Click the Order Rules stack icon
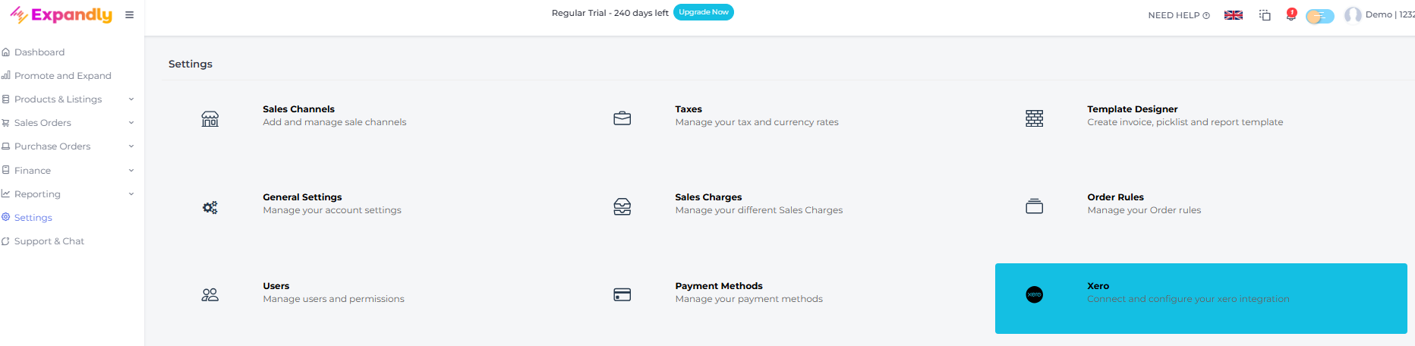The width and height of the screenshot is (1415, 346). [x=1035, y=206]
